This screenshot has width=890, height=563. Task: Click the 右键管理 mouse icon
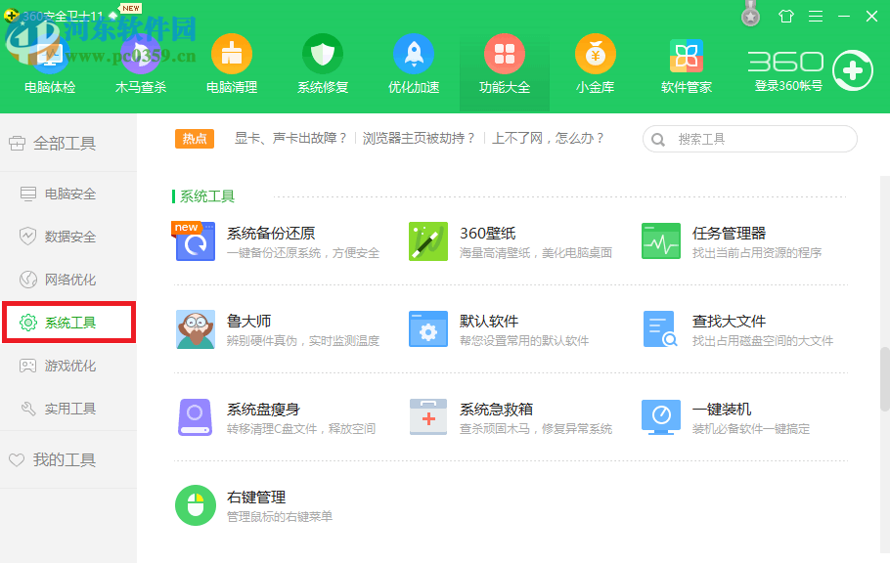pyautogui.click(x=195, y=505)
